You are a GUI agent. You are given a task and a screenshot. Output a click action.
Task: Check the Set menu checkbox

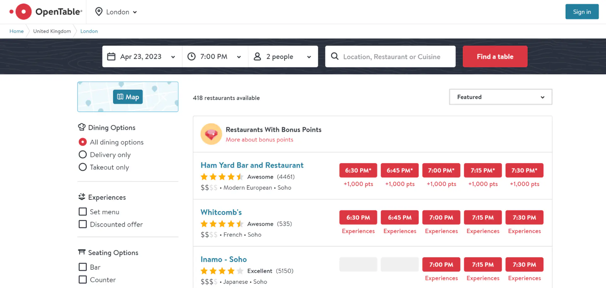[83, 212]
